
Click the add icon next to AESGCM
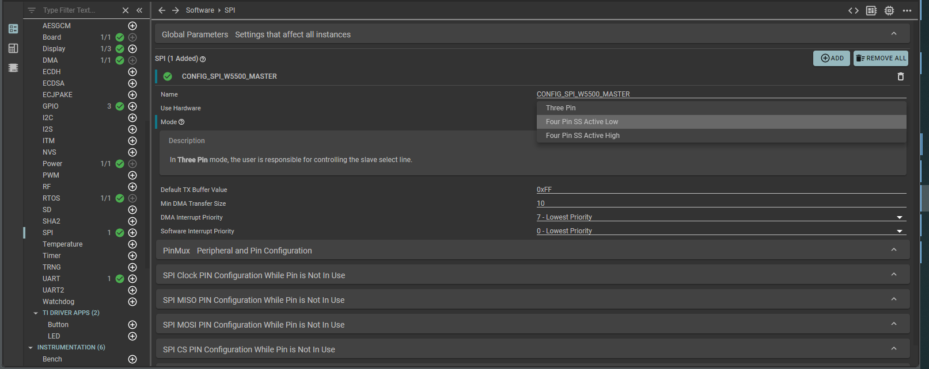coord(132,26)
